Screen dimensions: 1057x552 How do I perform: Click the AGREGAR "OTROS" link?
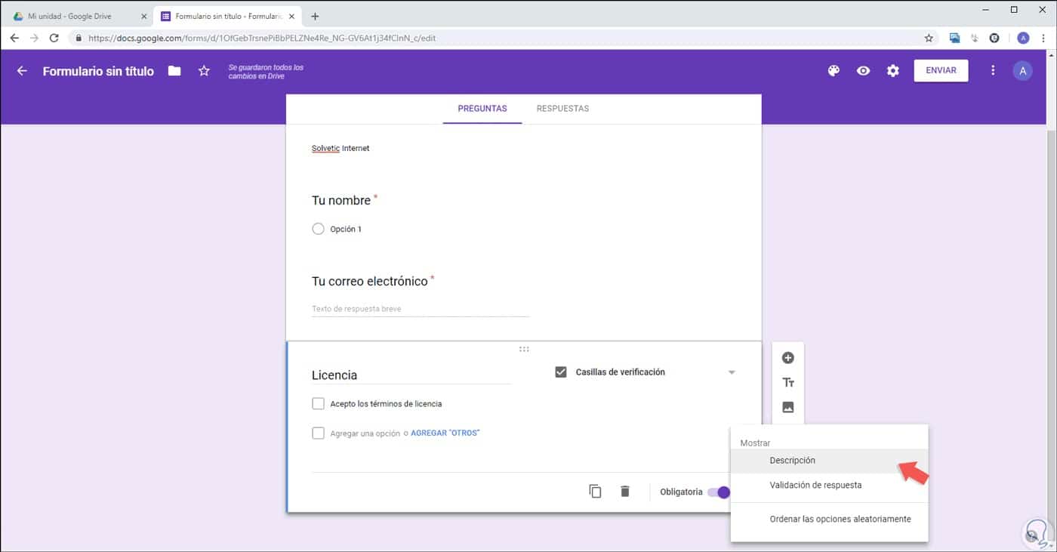[445, 433]
